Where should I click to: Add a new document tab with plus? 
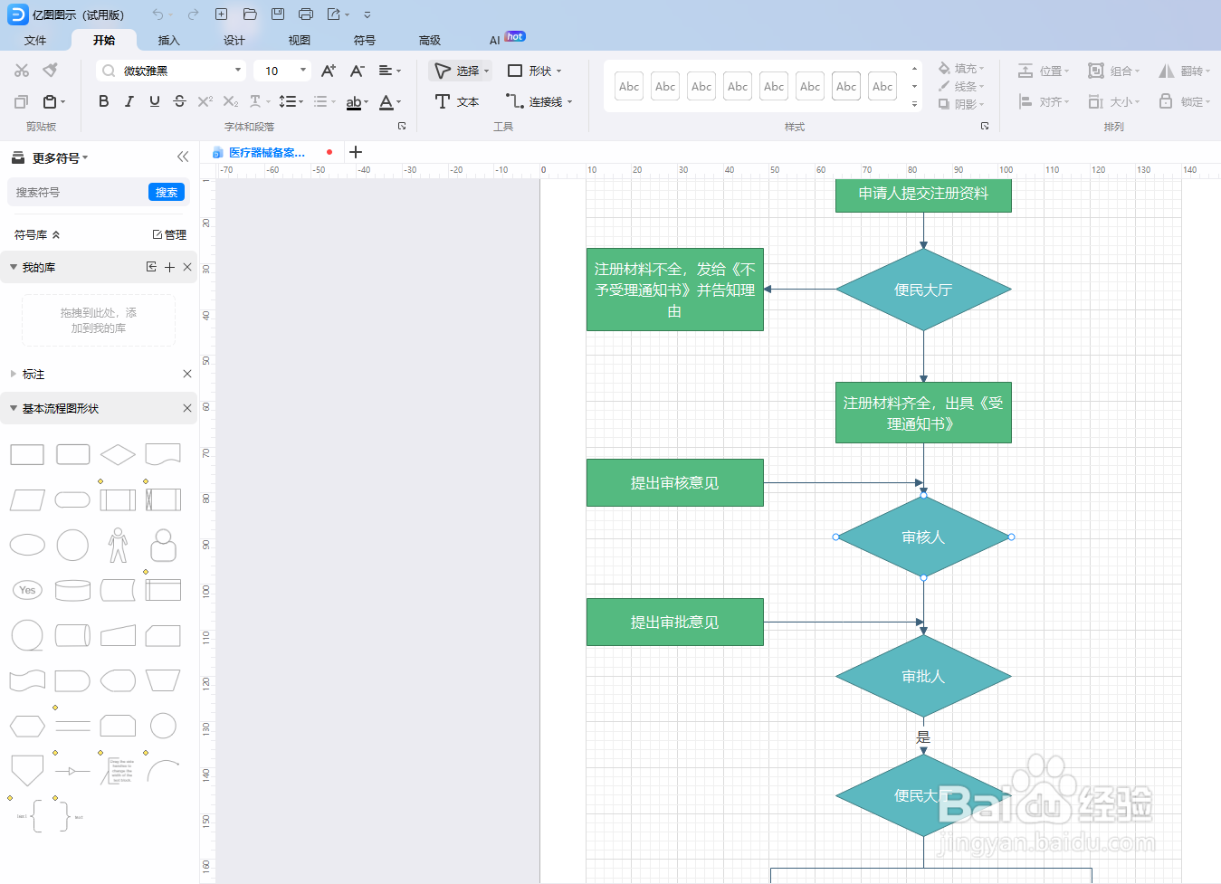[x=356, y=152]
